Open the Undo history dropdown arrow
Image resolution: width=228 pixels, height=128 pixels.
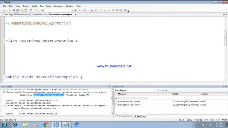coord(33,10)
